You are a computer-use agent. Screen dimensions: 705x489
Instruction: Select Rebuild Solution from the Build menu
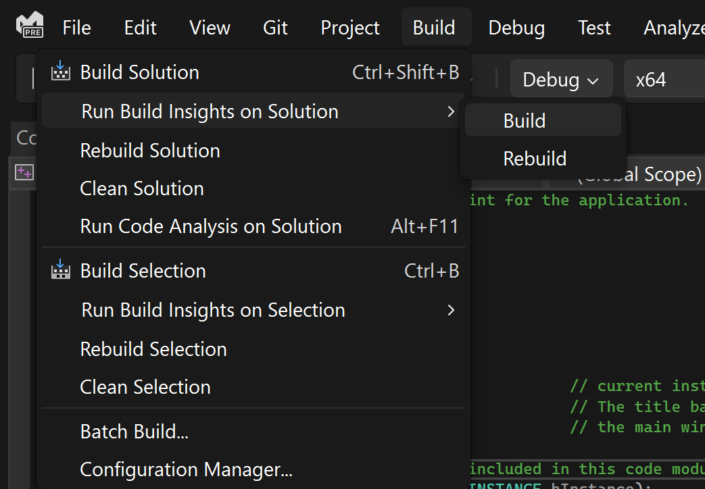pyautogui.click(x=150, y=151)
